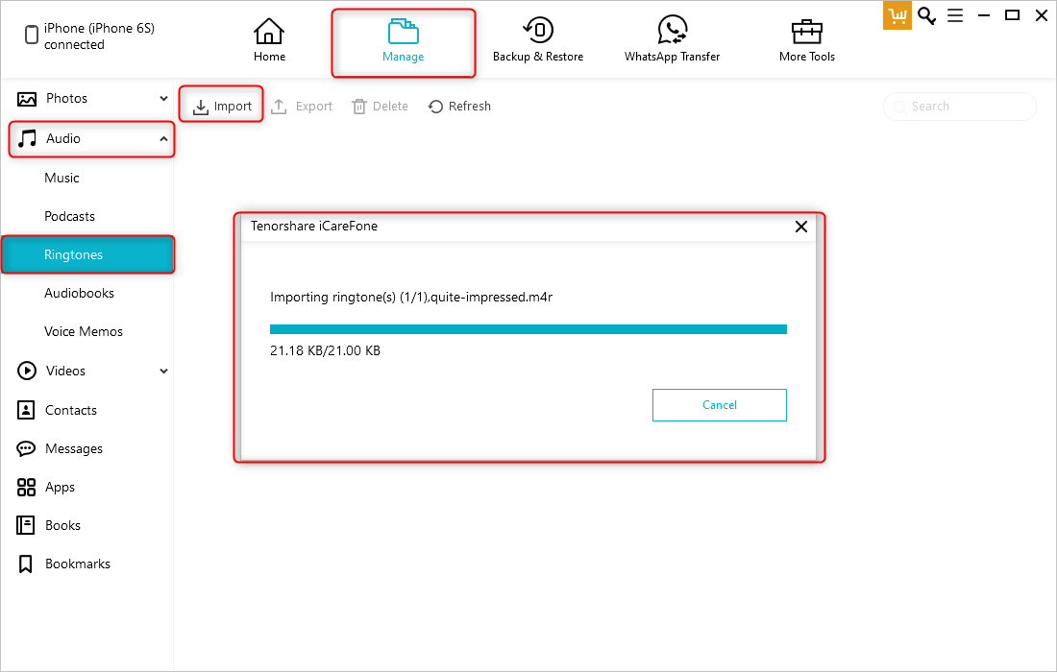Image resolution: width=1057 pixels, height=672 pixels.
Task: Cancel the ringtone import
Action: [x=719, y=405]
